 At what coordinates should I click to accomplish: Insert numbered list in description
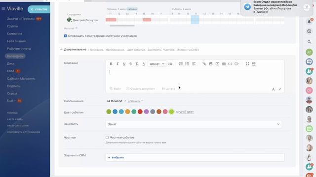(x=181, y=64)
